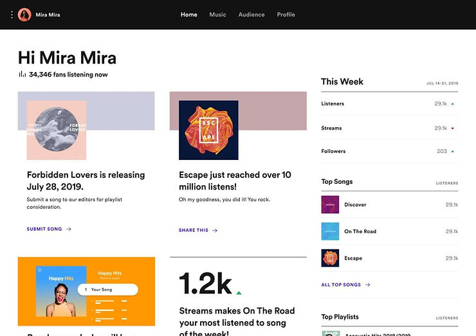This screenshot has height=336, width=476.
Task: Click the green up arrow beside Listeners
Action: [453, 104]
